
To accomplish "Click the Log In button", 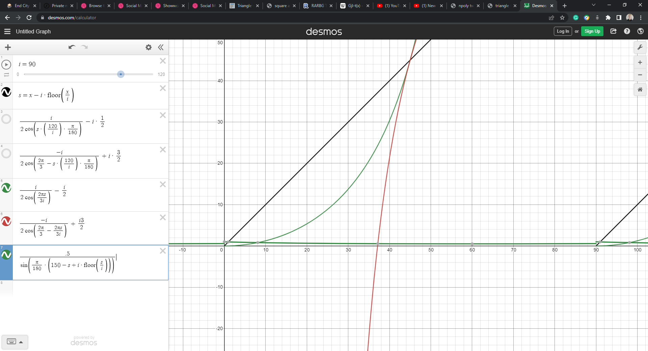I will (563, 31).
